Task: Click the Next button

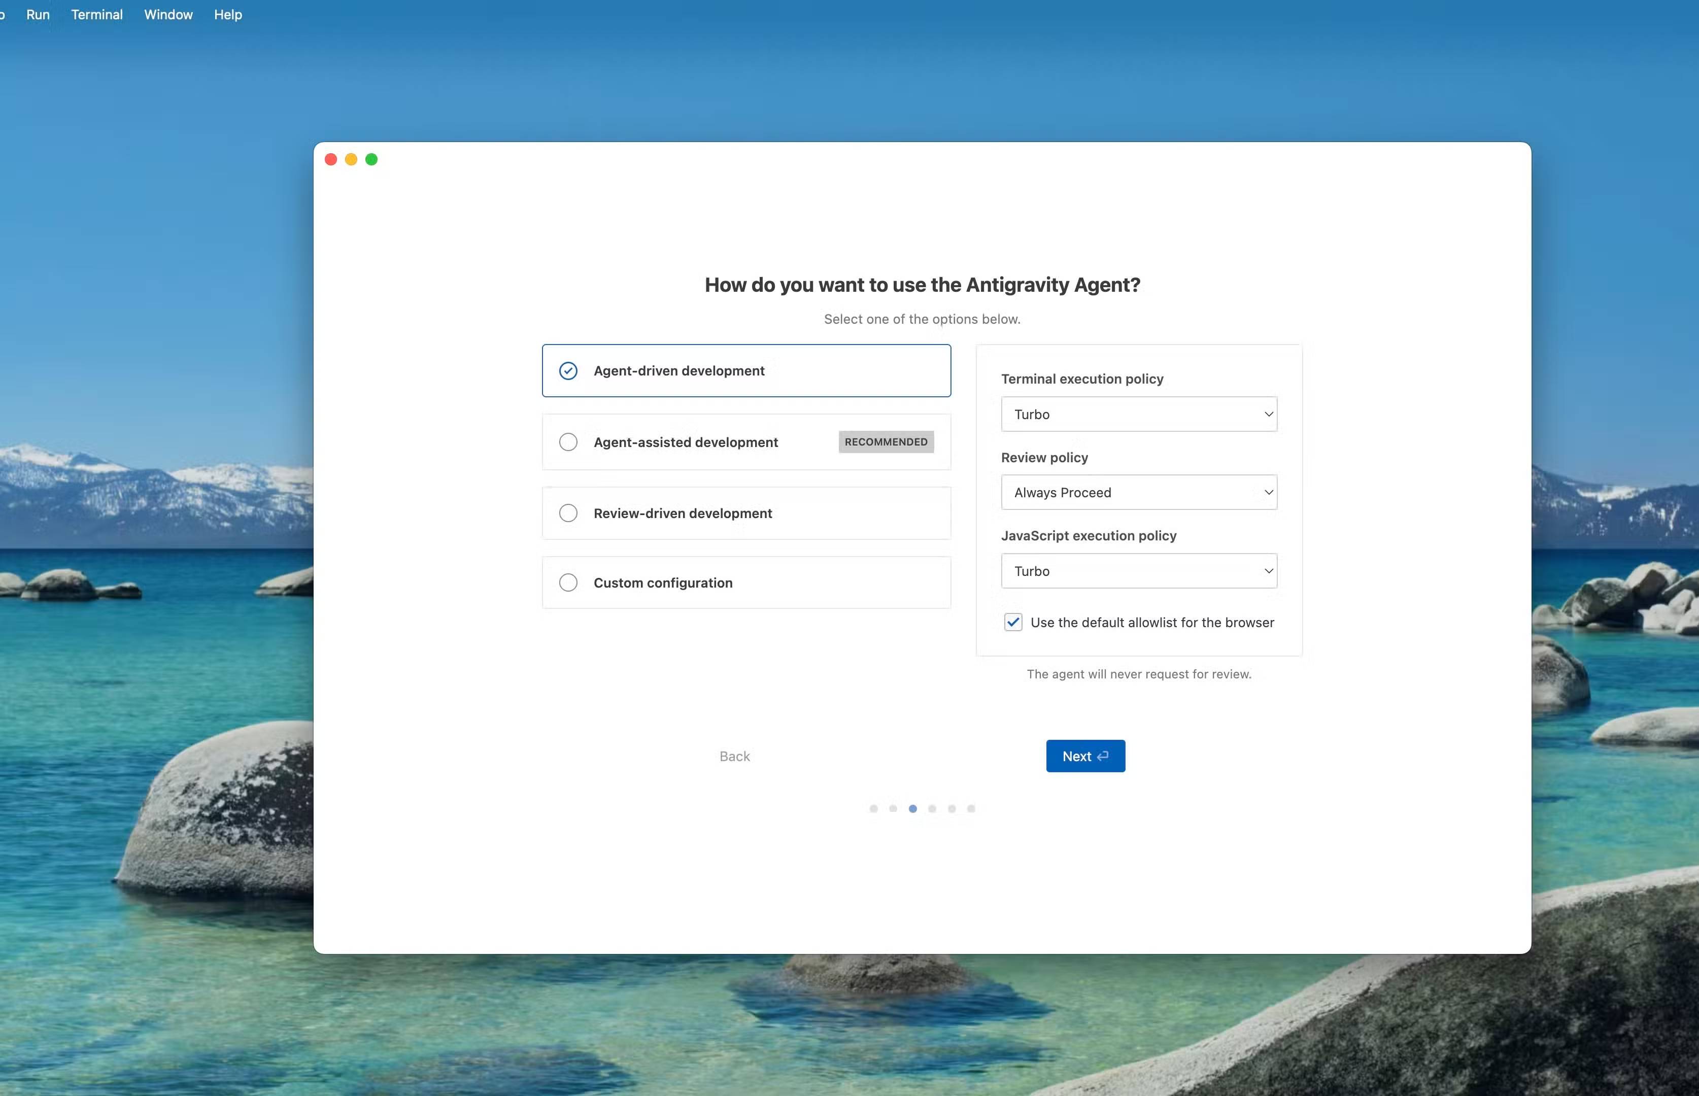Action: (x=1085, y=756)
